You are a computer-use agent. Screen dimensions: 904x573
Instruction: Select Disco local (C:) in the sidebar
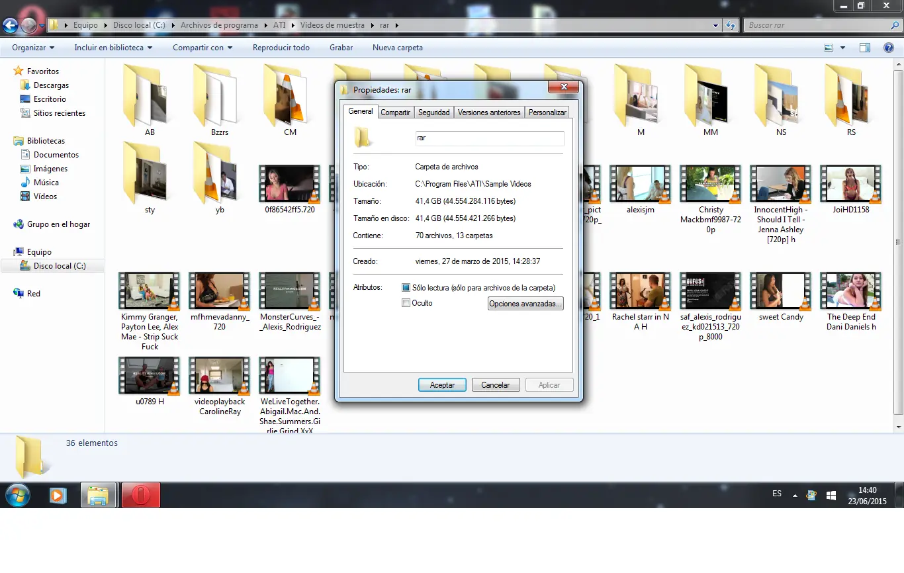tap(53, 266)
